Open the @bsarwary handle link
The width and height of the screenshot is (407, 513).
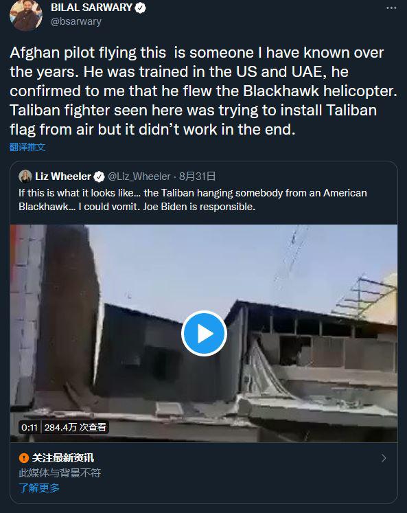pyautogui.click(x=76, y=21)
